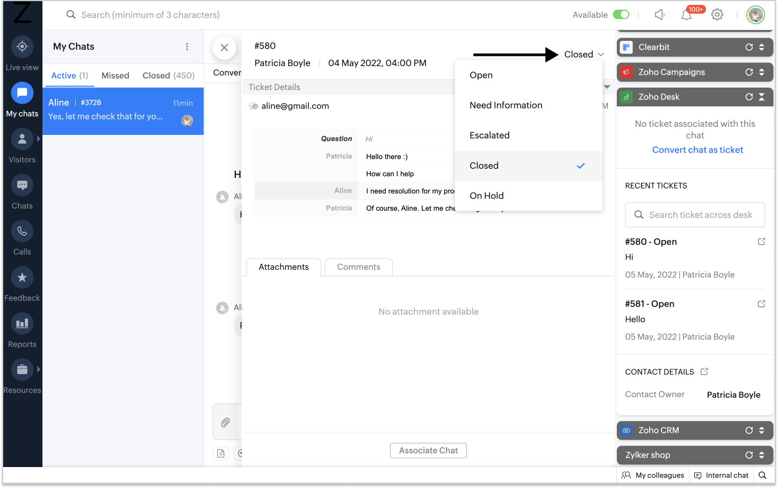This screenshot has width=778, height=488.
Task: Open the #580 - Open recent ticket
Action: pos(651,242)
